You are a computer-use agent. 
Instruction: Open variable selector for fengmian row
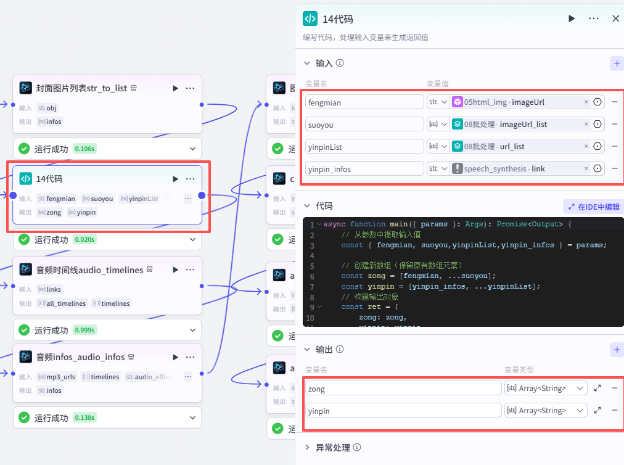click(597, 102)
